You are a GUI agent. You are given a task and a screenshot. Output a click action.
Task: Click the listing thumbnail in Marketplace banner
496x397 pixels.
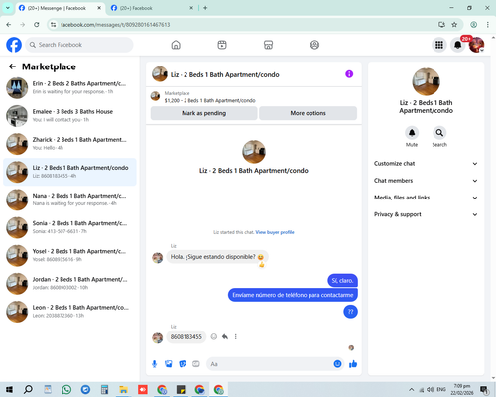(155, 96)
